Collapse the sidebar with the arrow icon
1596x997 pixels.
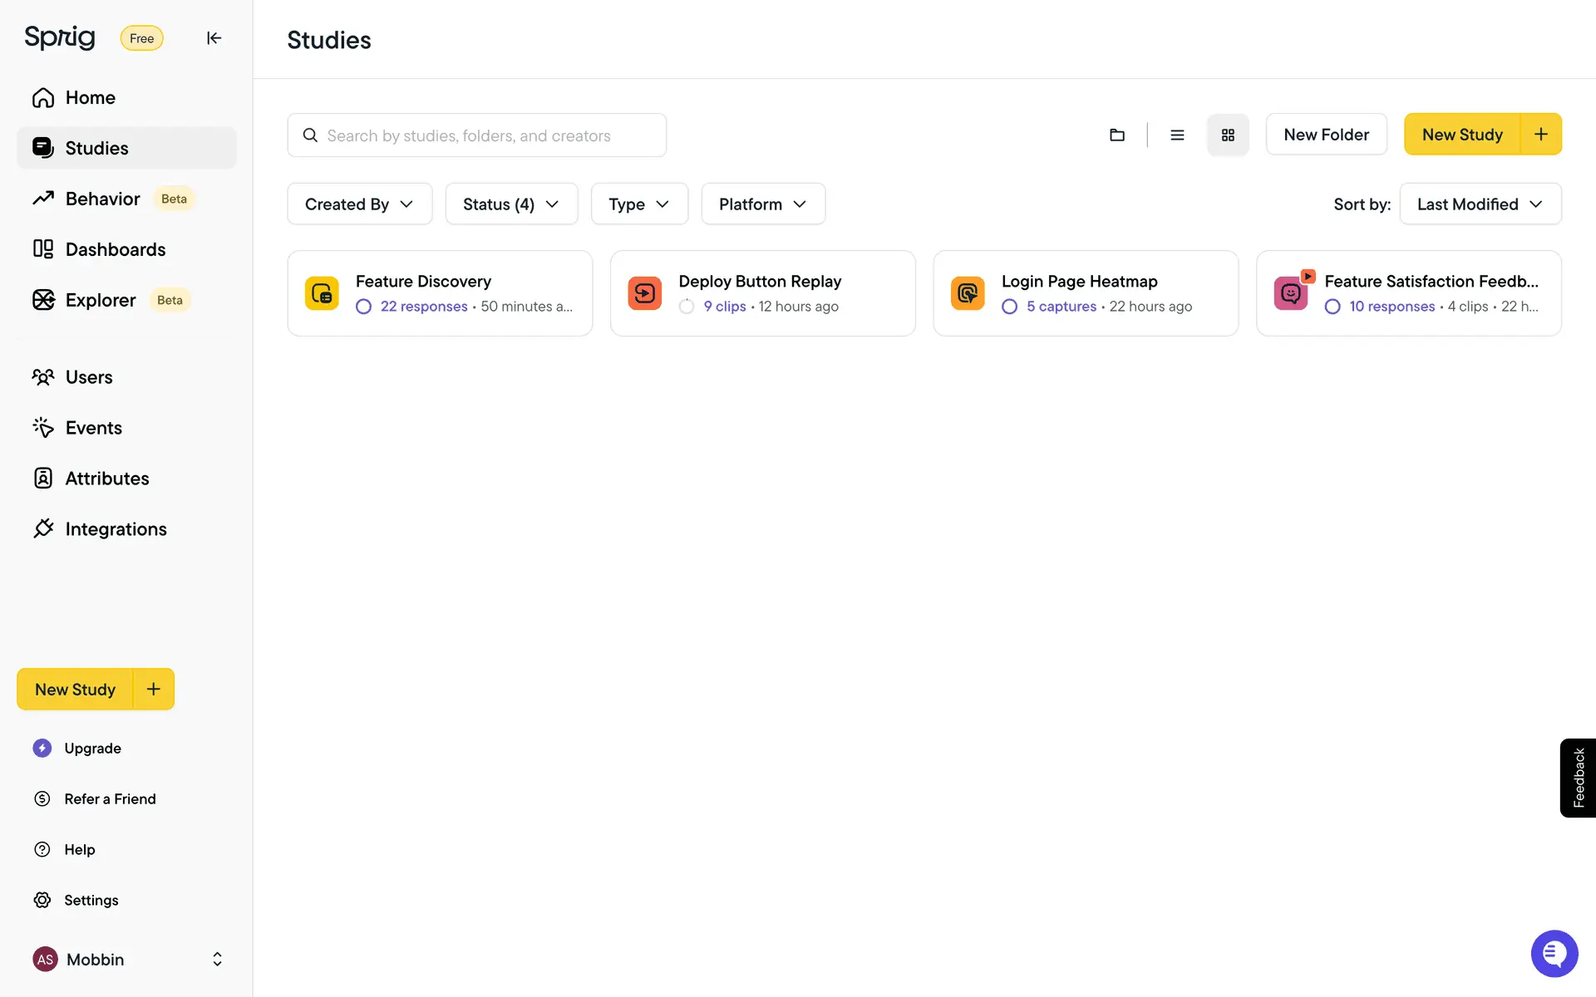click(214, 38)
